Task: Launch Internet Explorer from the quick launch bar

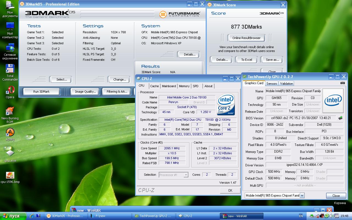Action: click(x=32, y=216)
